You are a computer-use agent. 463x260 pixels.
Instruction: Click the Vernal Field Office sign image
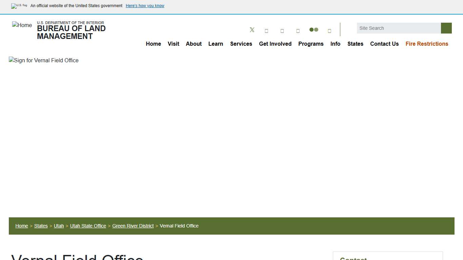click(x=44, y=61)
